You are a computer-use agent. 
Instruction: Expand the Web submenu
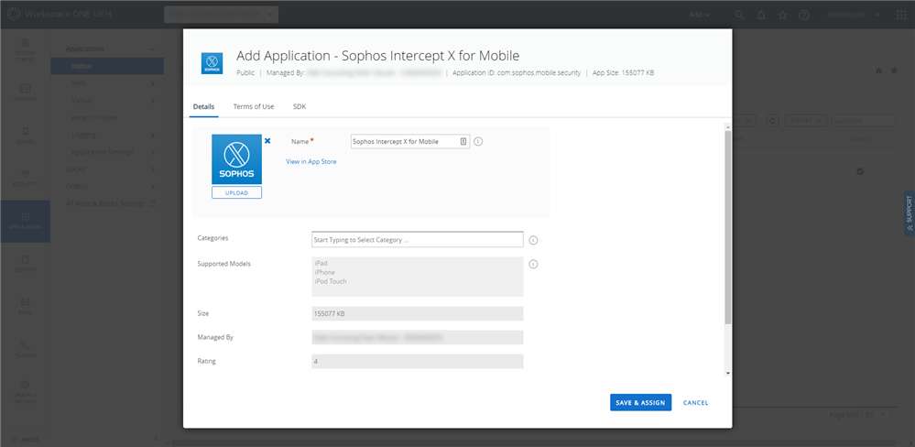[153, 83]
